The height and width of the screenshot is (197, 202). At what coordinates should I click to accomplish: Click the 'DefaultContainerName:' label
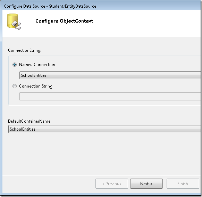pyautogui.click(x=30, y=121)
